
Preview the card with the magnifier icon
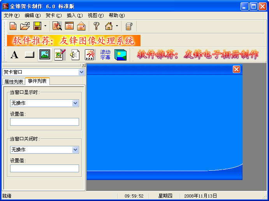point(57,26)
